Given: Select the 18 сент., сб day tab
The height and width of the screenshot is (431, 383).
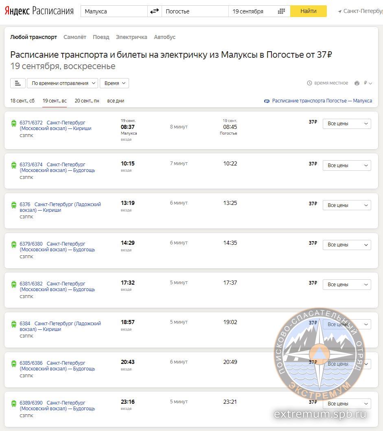Looking at the screenshot, I should pos(22,101).
